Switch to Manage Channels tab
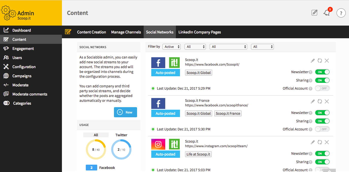The width and height of the screenshot is (349, 172). click(x=126, y=32)
